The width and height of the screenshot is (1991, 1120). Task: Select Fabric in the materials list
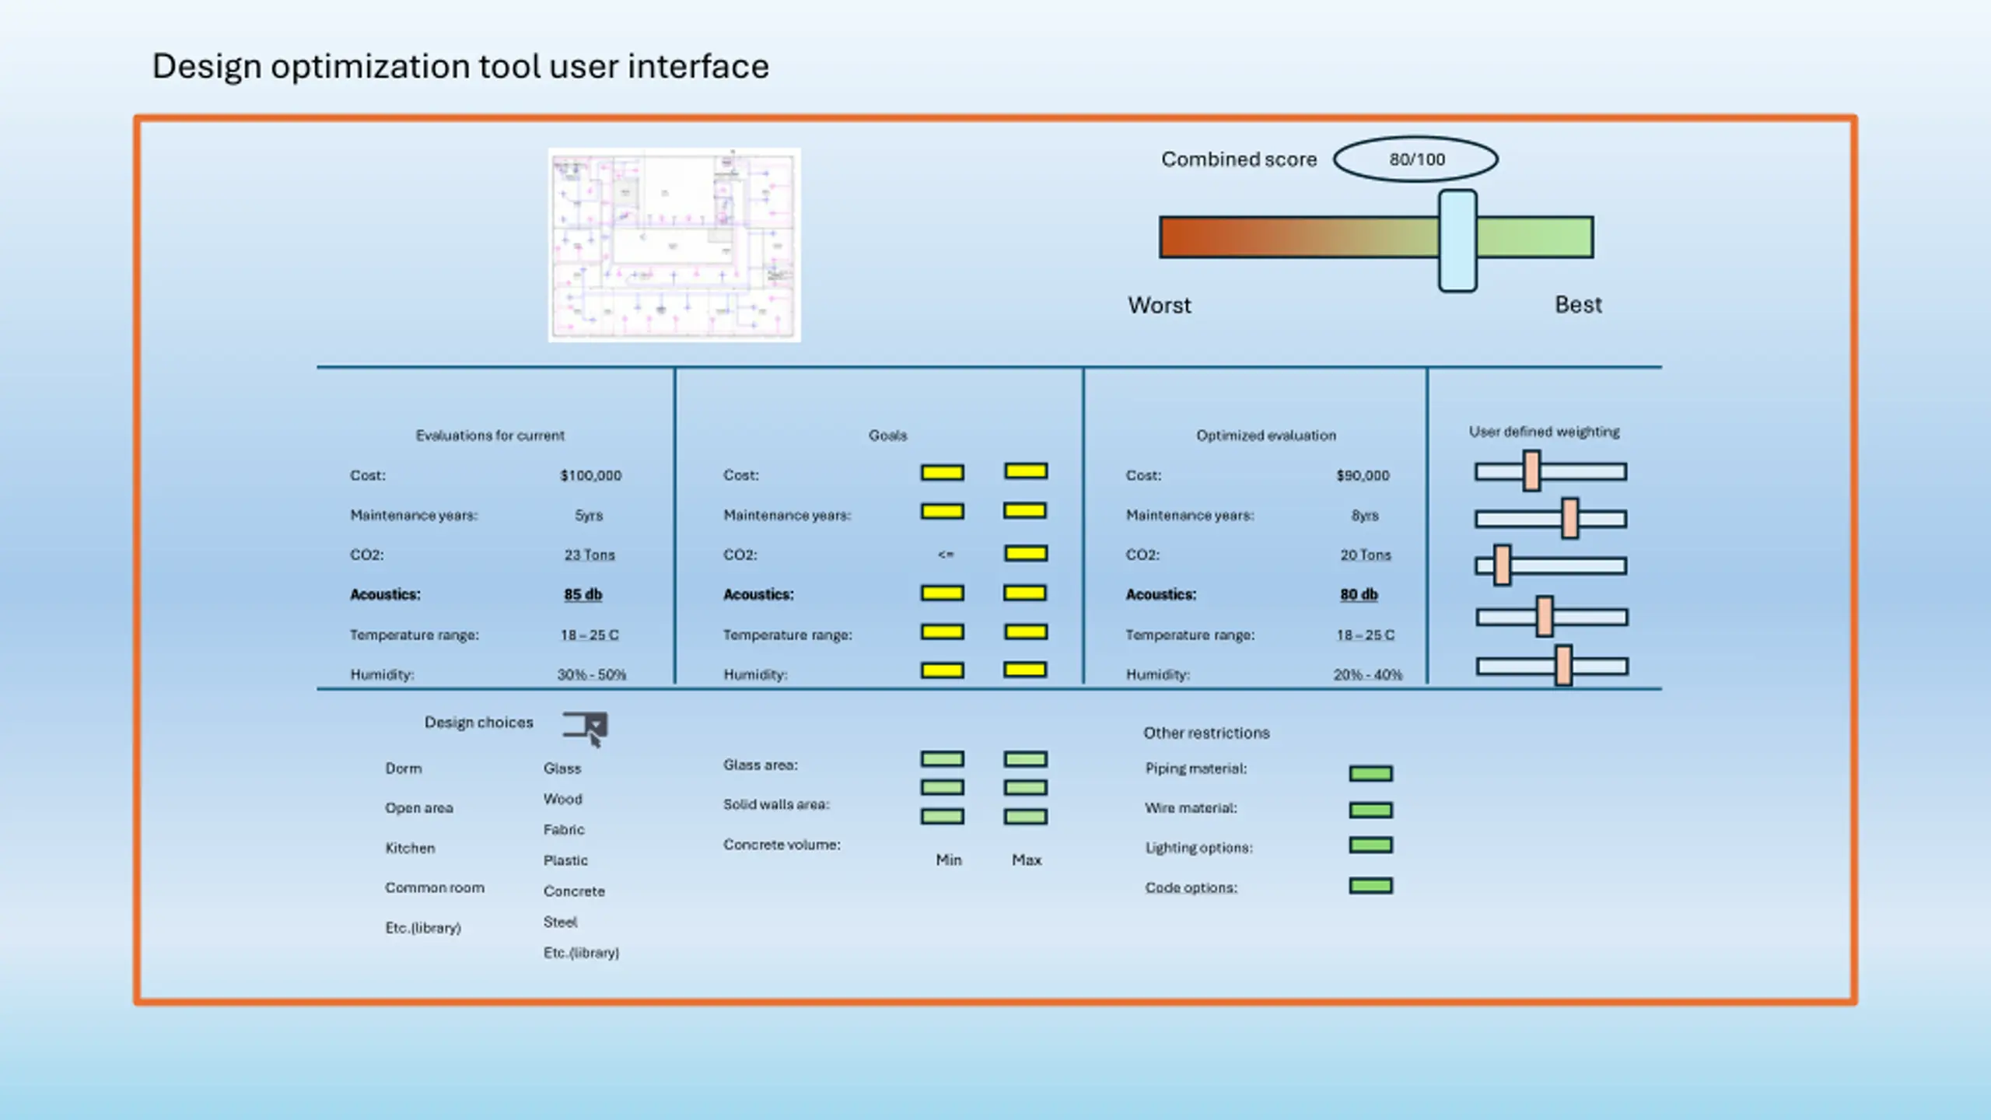(564, 830)
